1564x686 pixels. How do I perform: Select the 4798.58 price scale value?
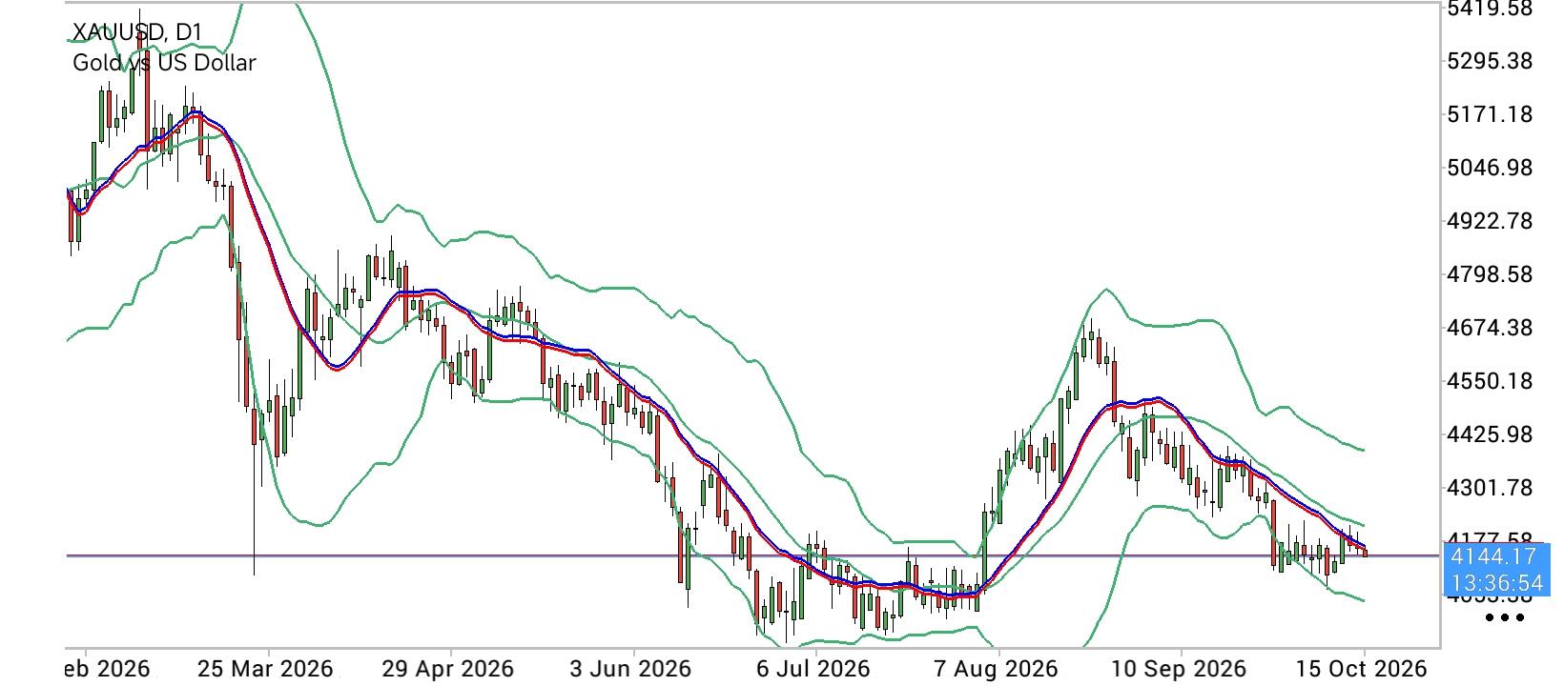point(1490,274)
